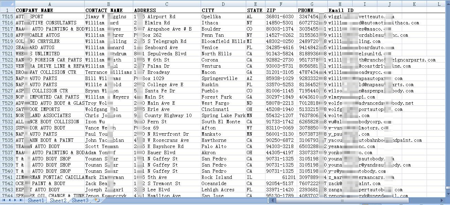Screen dimensions: 450x205
Task: Select column D header
Action: click(223, 4)
